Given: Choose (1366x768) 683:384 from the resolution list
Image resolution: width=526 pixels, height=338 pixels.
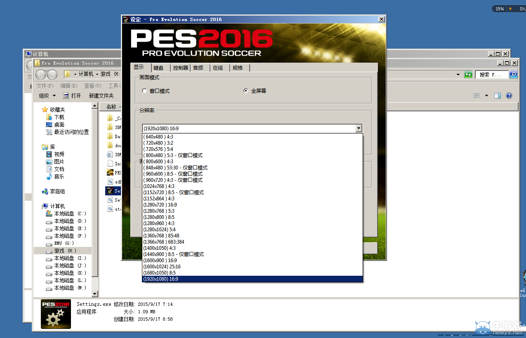Looking at the screenshot, I should pos(252,242).
